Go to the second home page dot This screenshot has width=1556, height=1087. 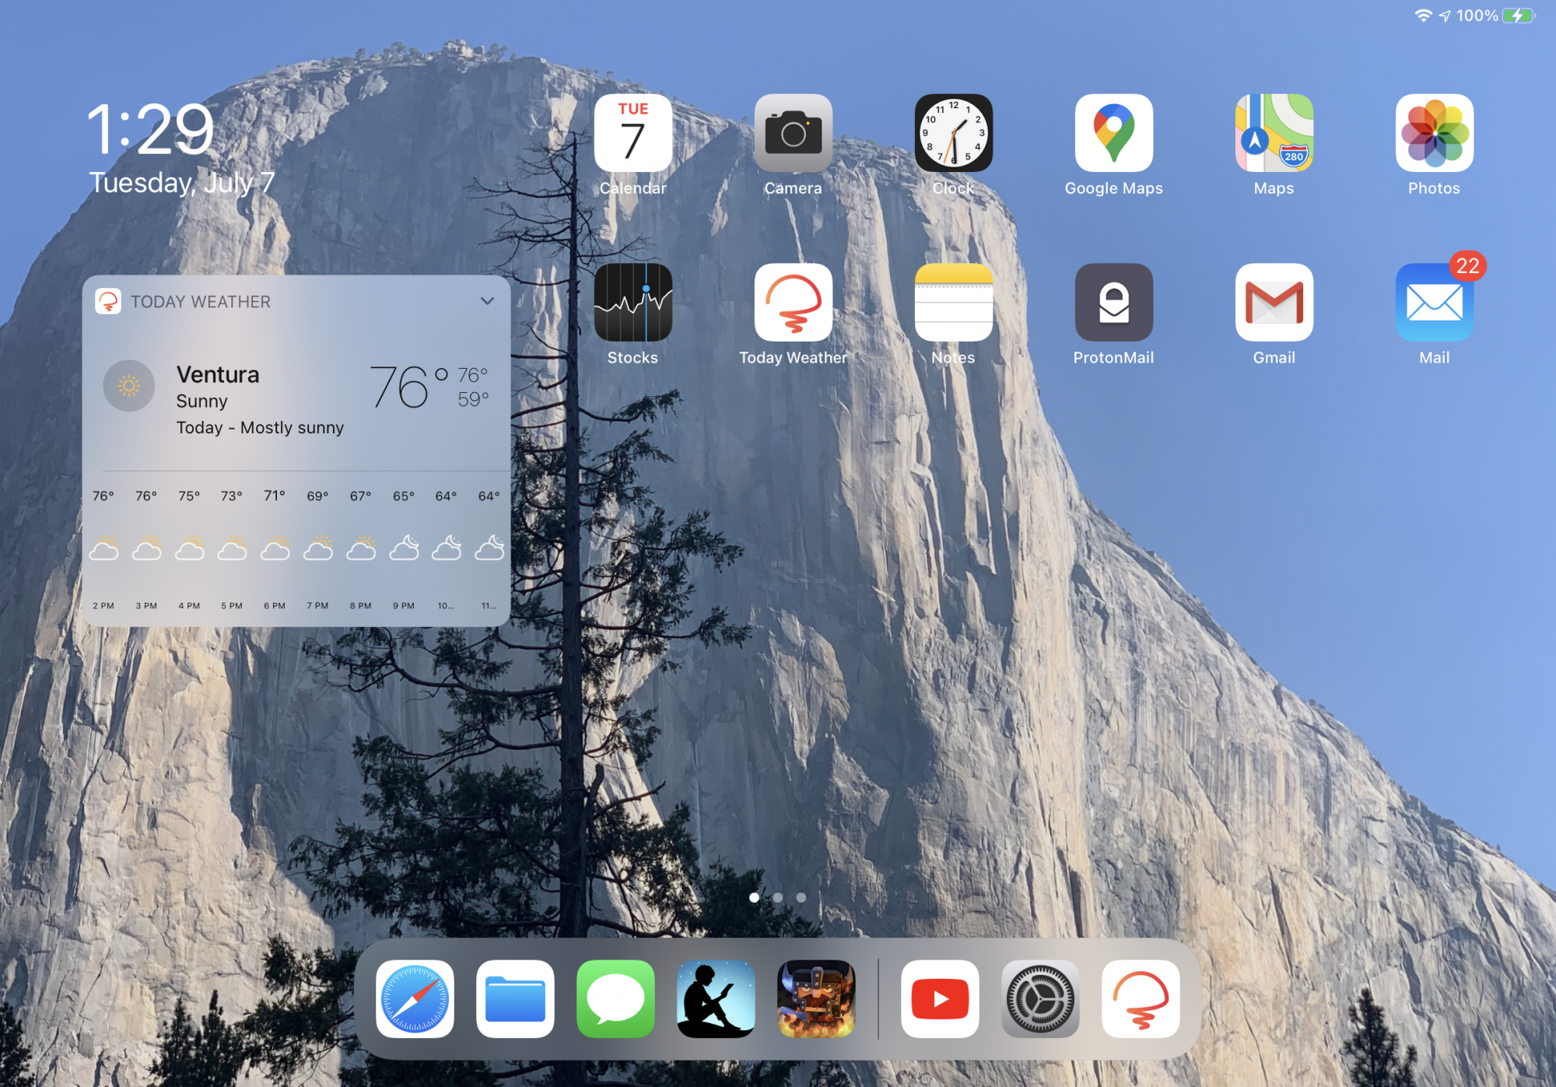777,897
